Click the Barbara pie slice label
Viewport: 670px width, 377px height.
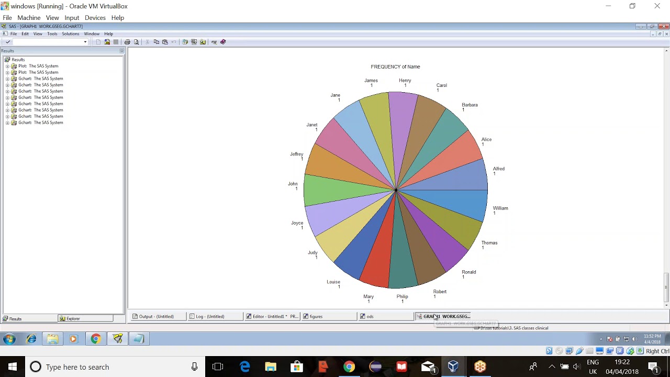470,105
